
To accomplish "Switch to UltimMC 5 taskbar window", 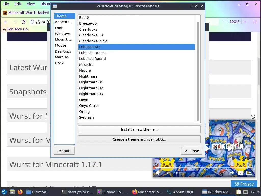I will pyautogui.click(x=112, y=192).
